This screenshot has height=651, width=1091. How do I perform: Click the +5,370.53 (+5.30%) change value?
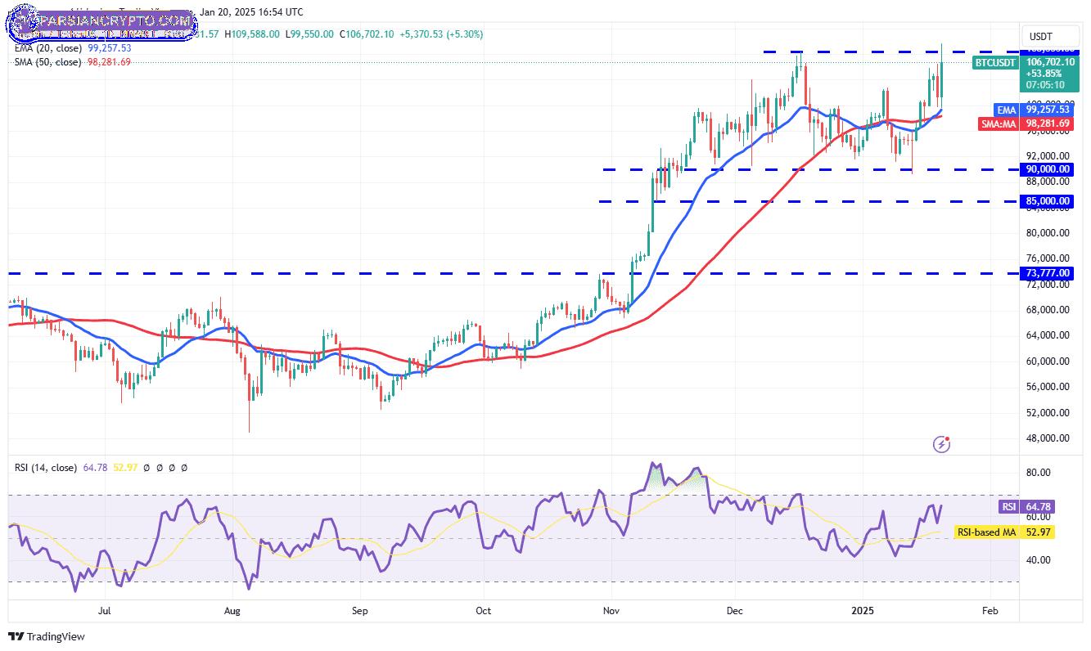pos(440,34)
